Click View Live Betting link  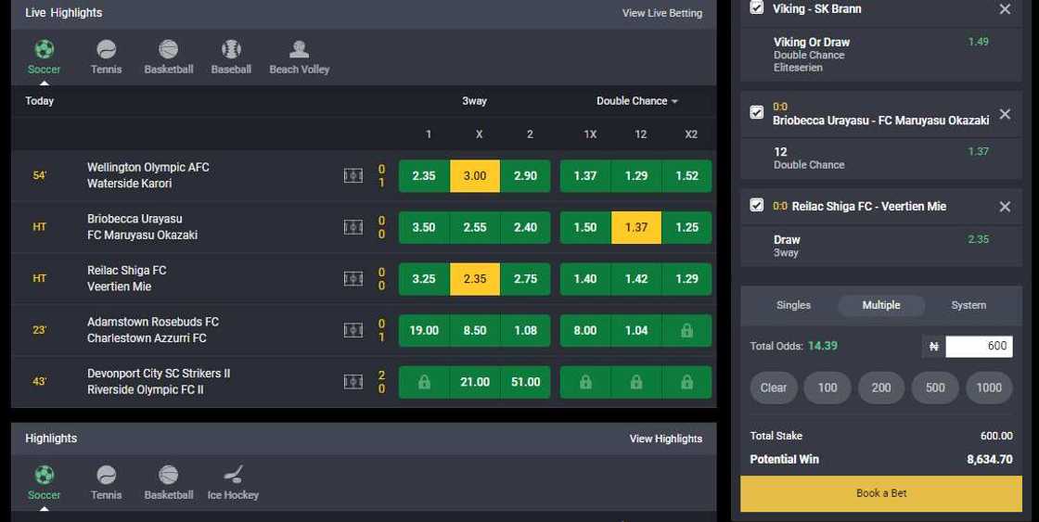[662, 13]
